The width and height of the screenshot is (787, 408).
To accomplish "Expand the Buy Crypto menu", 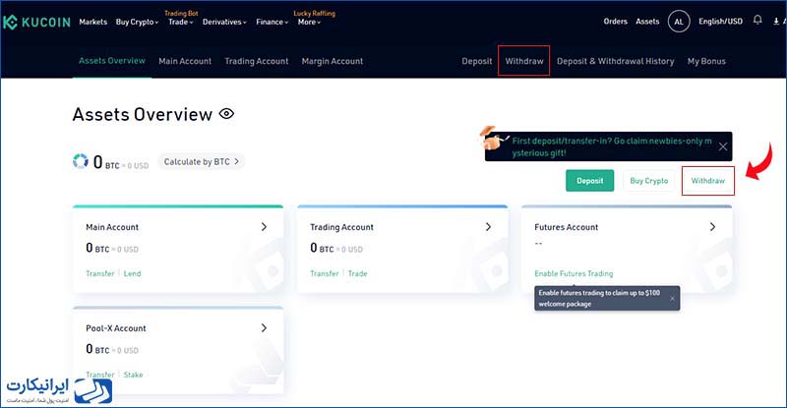I will tap(137, 22).
